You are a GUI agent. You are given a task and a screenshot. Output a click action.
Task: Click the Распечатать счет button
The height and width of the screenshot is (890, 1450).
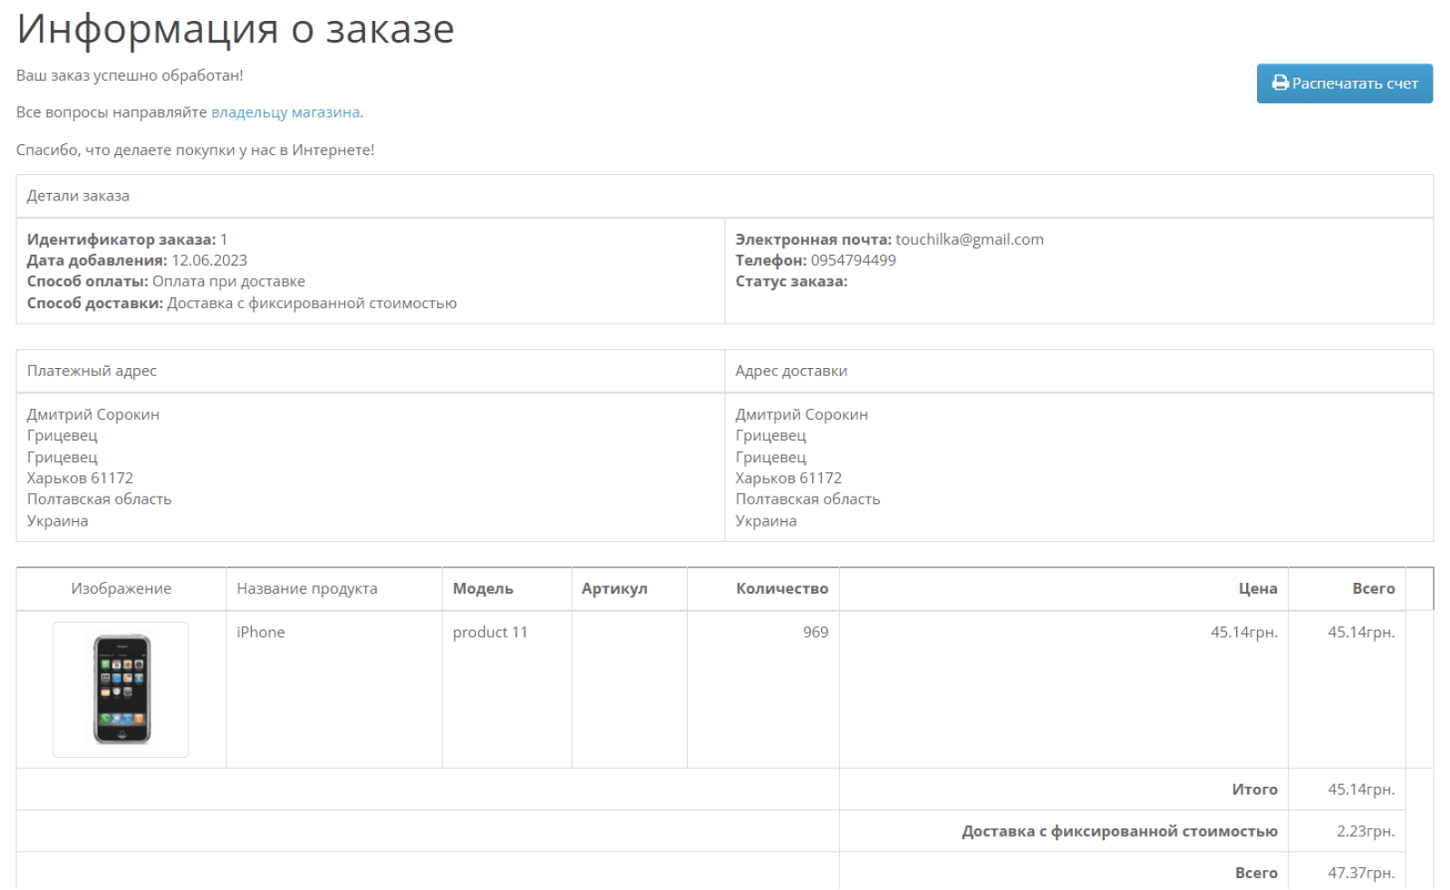pyautogui.click(x=1344, y=83)
